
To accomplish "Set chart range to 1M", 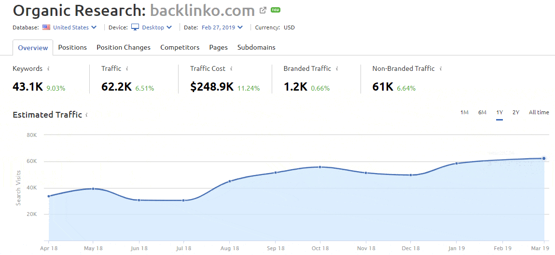I will (464, 112).
